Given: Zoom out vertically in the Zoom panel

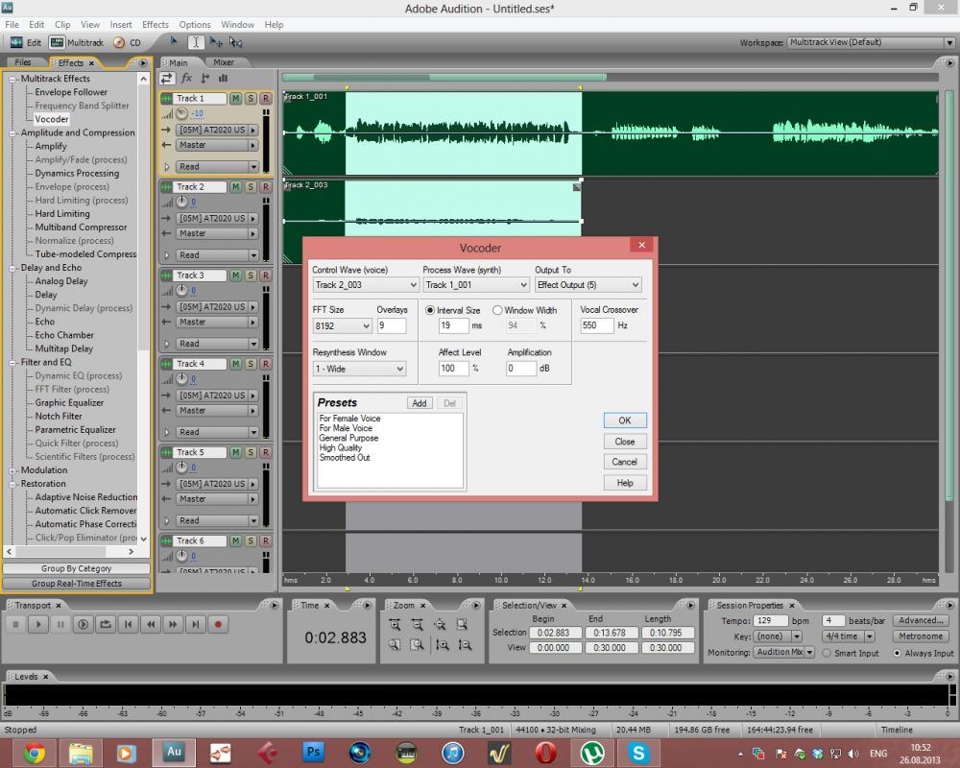Looking at the screenshot, I should coord(465,644).
